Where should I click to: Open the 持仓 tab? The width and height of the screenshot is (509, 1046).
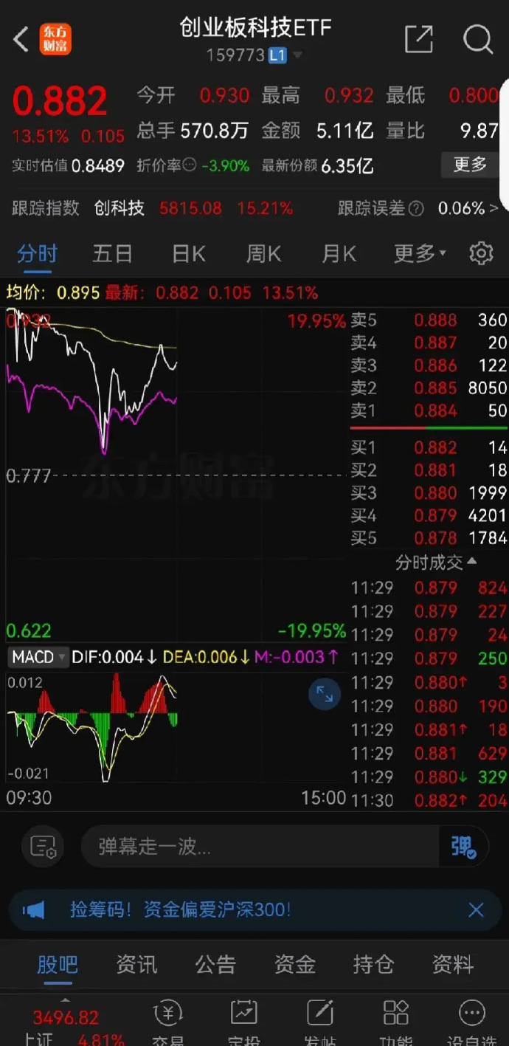point(373,964)
